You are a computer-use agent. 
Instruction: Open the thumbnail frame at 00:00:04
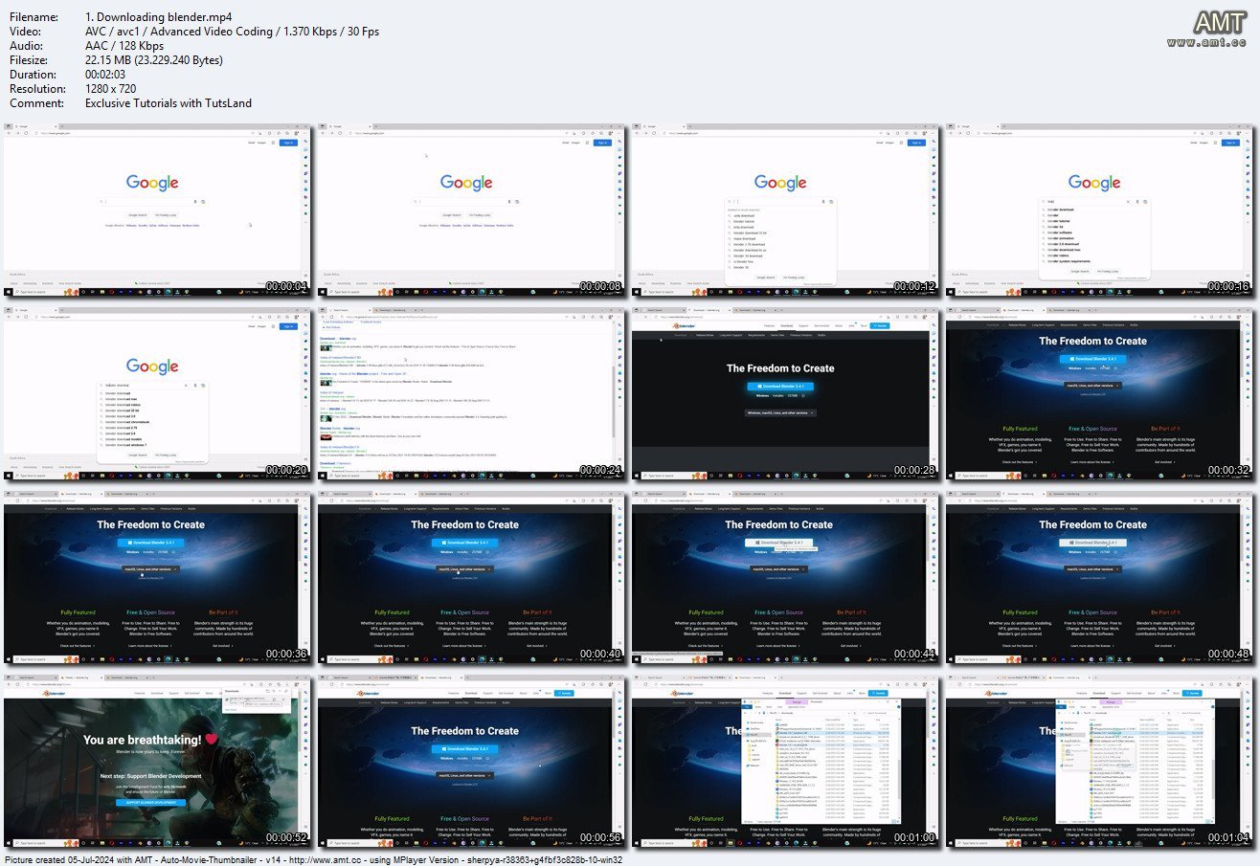tap(158, 210)
